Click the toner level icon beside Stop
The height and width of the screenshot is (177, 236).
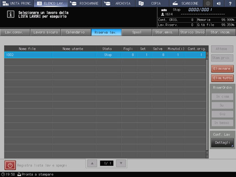coord(164,10)
